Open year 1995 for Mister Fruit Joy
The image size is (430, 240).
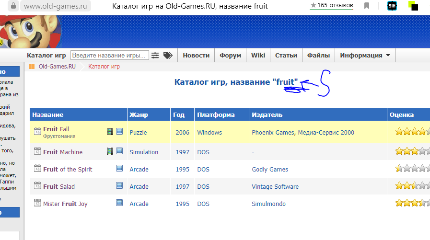click(182, 204)
